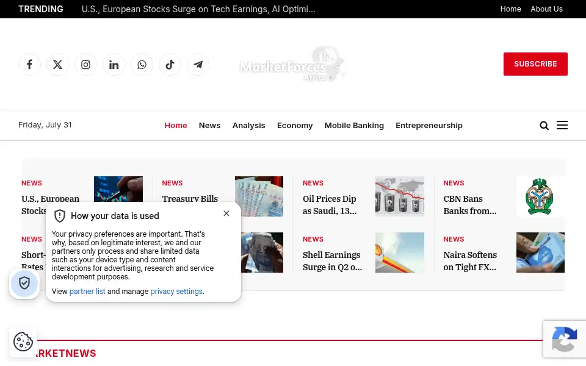The height and width of the screenshot is (366, 586).
Task: Click the Treasury Bills banknotes thumbnail
Action: coord(259,196)
